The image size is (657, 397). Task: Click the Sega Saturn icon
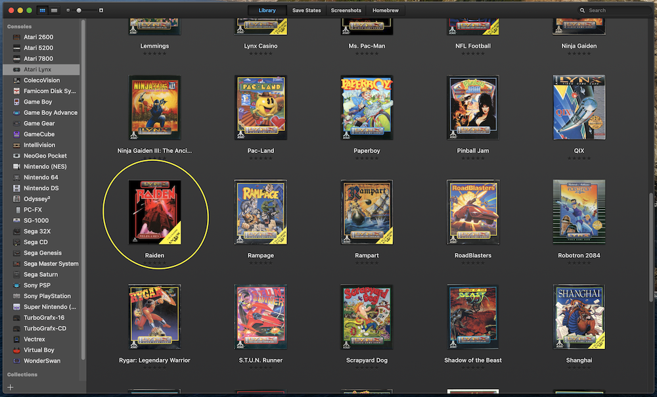(16, 274)
